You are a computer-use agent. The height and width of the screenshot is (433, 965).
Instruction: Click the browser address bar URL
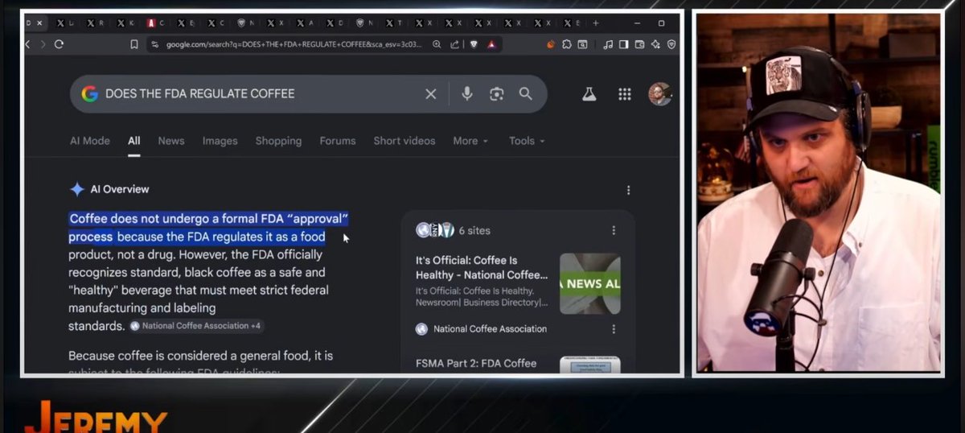pos(294,44)
